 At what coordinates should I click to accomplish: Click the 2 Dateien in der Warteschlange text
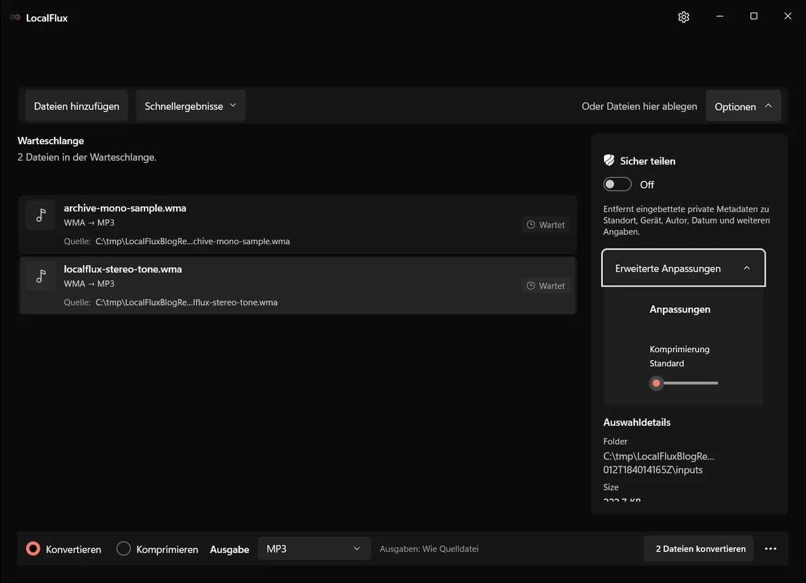(x=87, y=158)
